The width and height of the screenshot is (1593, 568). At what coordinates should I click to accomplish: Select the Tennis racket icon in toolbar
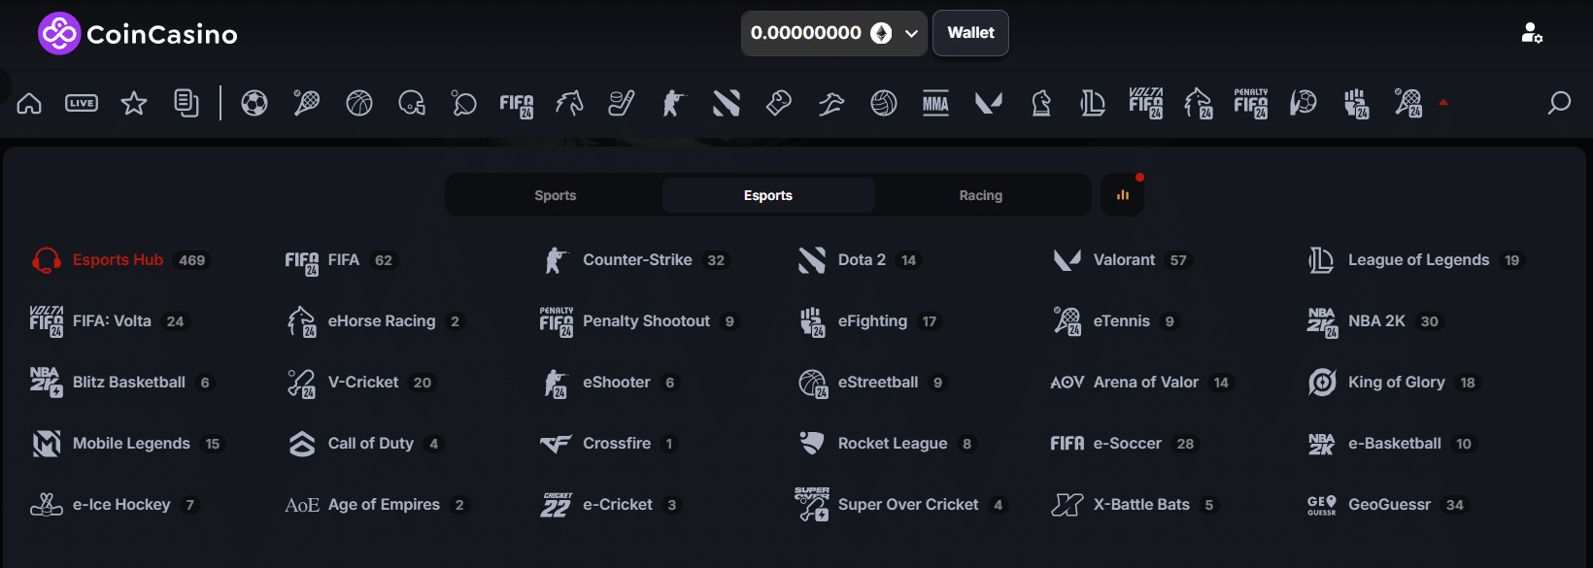[x=307, y=103]
